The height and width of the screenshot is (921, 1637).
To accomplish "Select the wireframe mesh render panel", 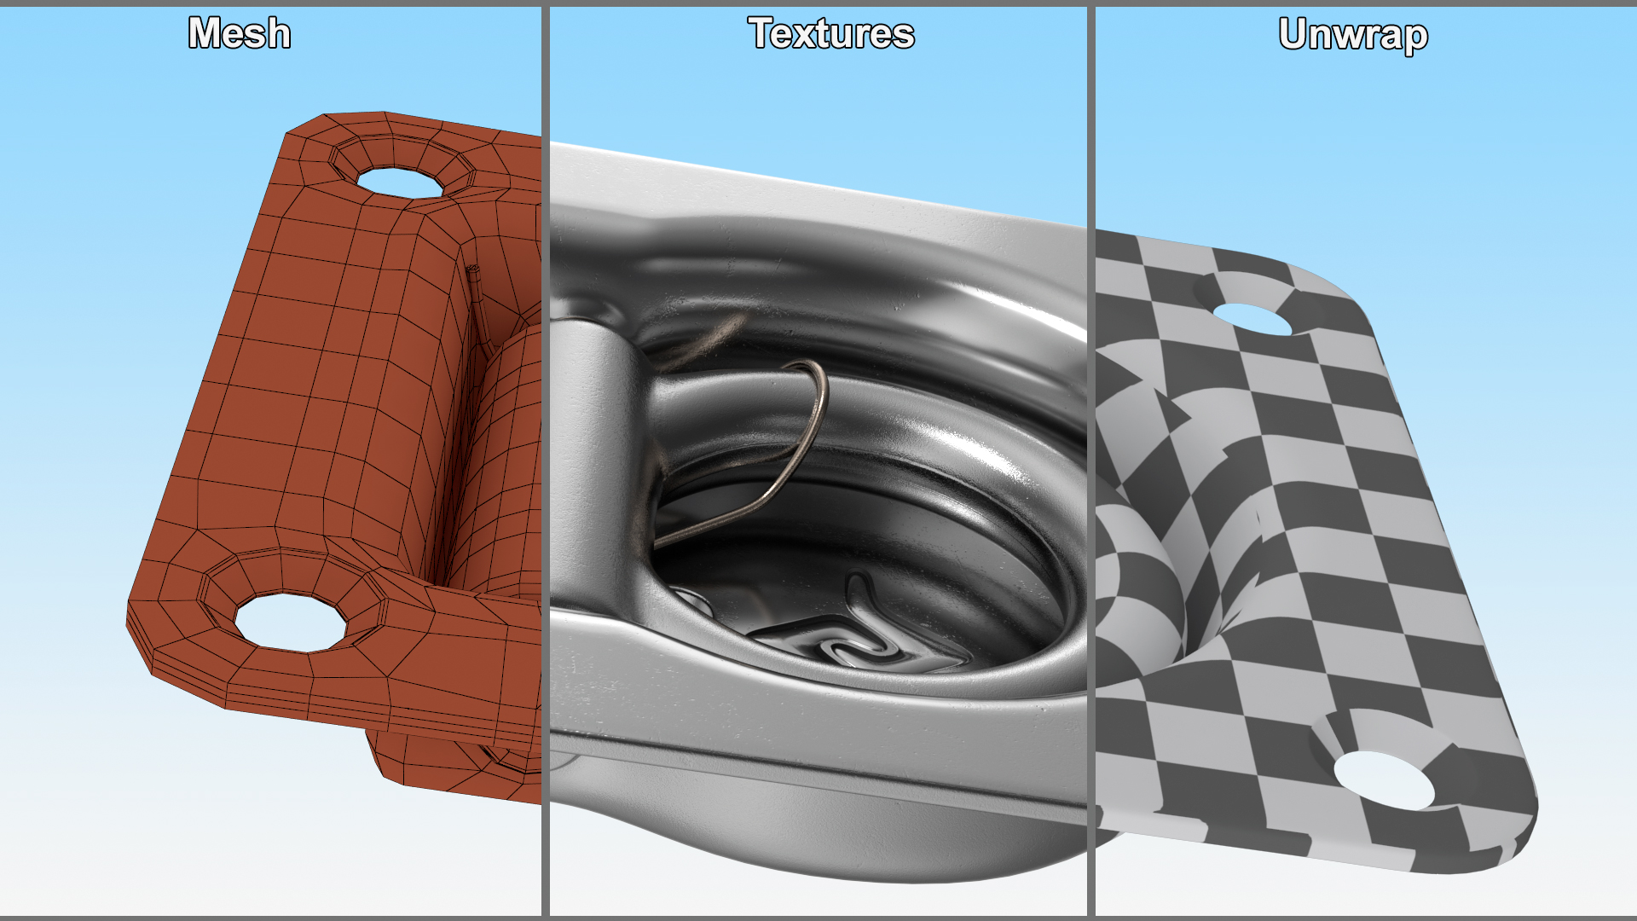I will point(270,461).
